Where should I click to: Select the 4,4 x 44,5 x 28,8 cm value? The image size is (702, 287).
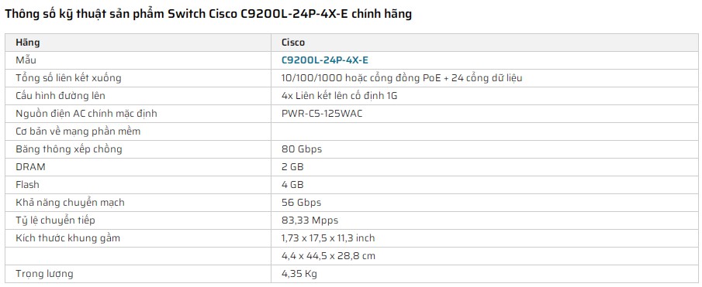[329, 256]
